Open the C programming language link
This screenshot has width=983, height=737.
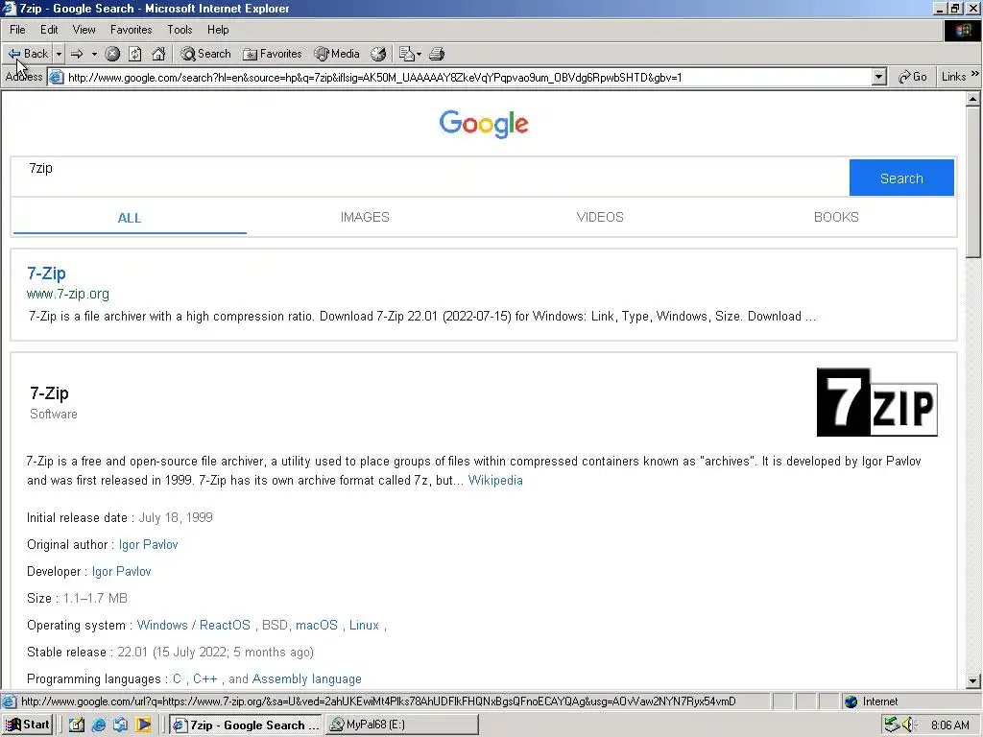click(177, 679)
